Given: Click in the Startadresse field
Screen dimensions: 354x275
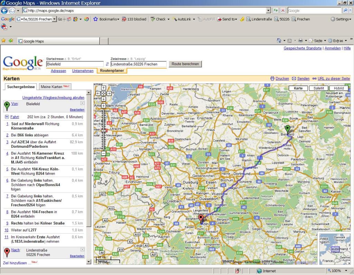Looking at the screenshot, I should [75, 64].
